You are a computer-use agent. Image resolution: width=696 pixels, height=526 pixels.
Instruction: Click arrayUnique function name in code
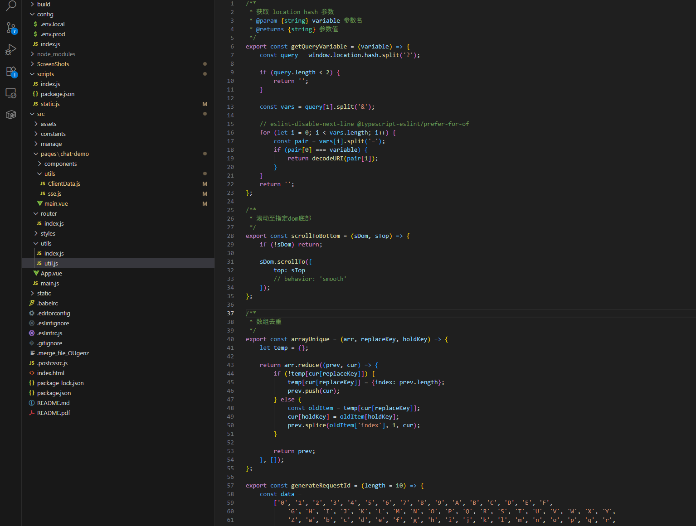coord(310,339)
